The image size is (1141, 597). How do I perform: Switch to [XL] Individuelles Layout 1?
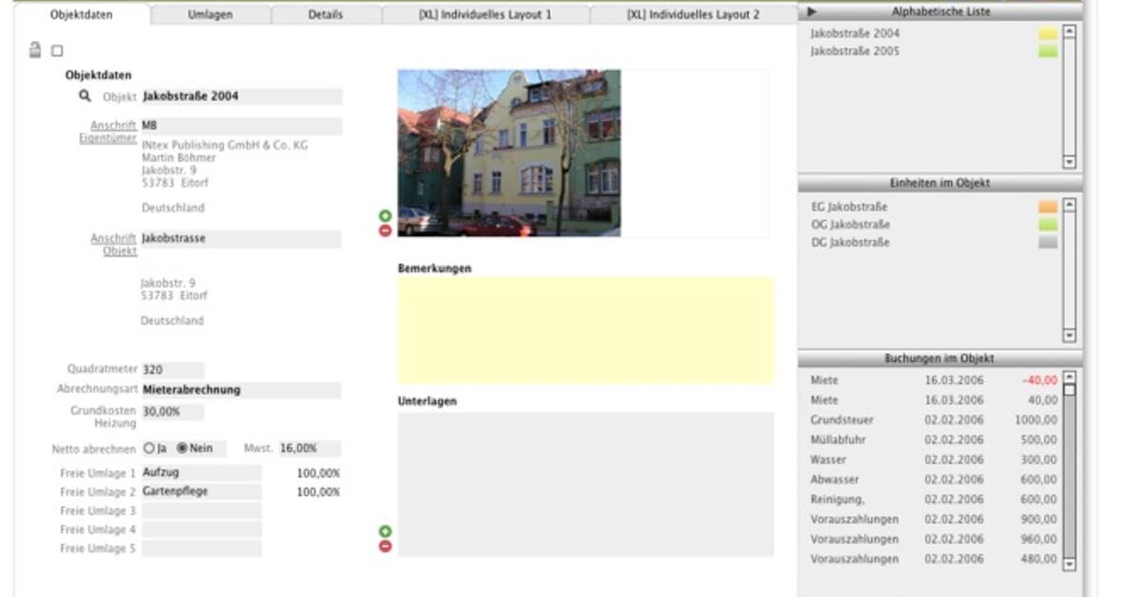(x=485, y=14)
